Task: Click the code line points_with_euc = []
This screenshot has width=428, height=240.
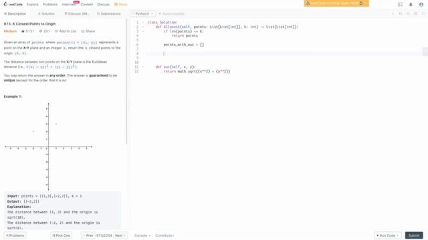Action: (x=184, y=45)
